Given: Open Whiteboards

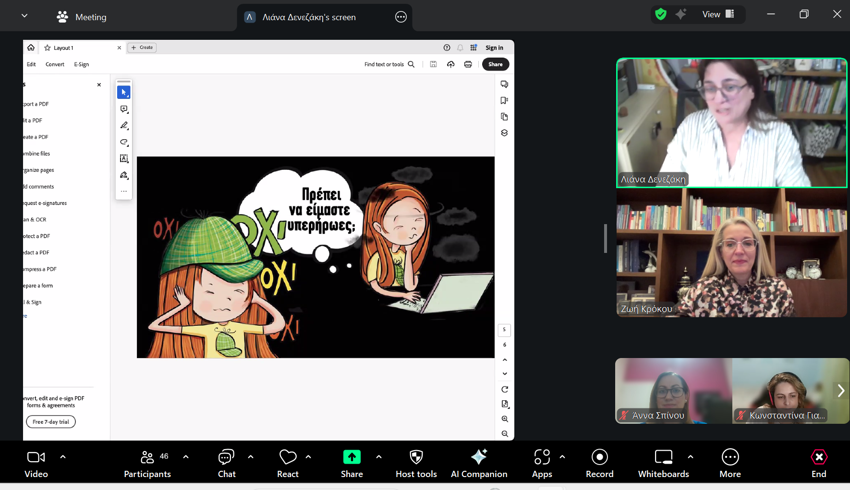Looking at the screenshot, I should click(663, 463).
